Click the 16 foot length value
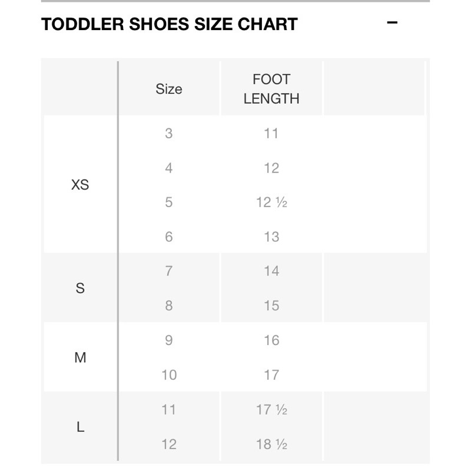471x471 pixels. tap(271, 340)
